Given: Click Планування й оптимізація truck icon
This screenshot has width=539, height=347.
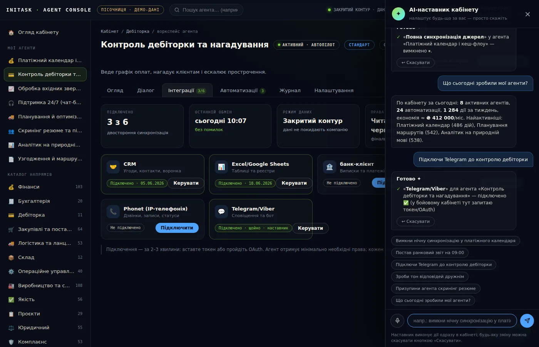Looking at the screenshot, I should (x=11, y=117).
